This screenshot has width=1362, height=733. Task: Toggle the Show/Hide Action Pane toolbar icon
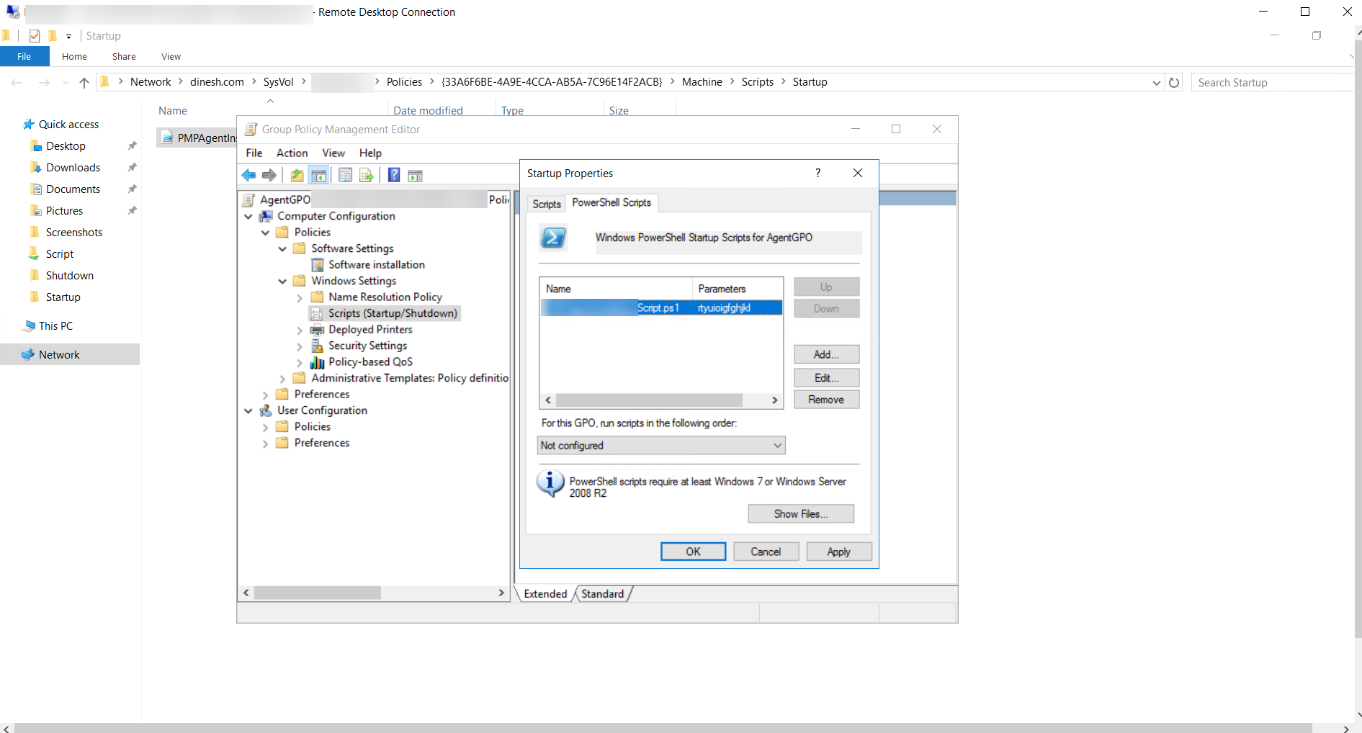416,175
